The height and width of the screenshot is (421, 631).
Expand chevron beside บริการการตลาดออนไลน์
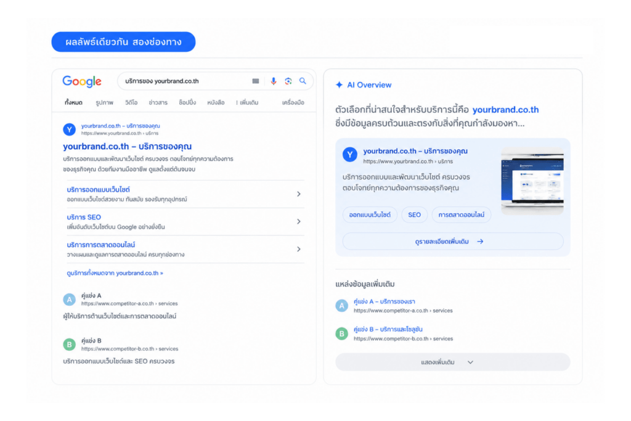(299, 249)
